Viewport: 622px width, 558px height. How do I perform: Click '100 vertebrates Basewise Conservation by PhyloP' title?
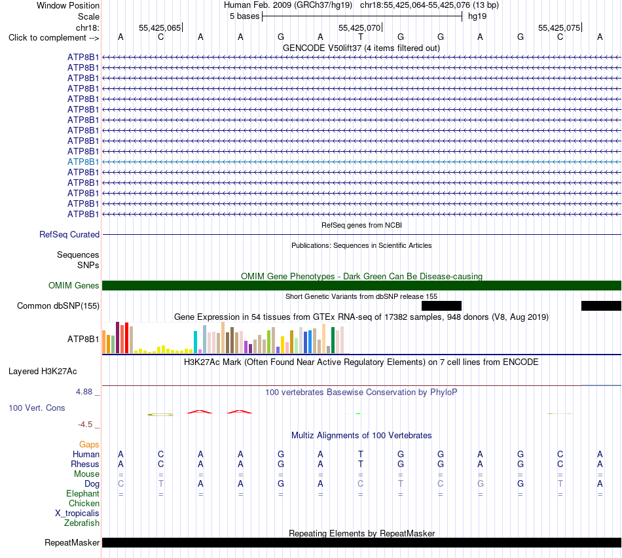(x=361, y=392)
